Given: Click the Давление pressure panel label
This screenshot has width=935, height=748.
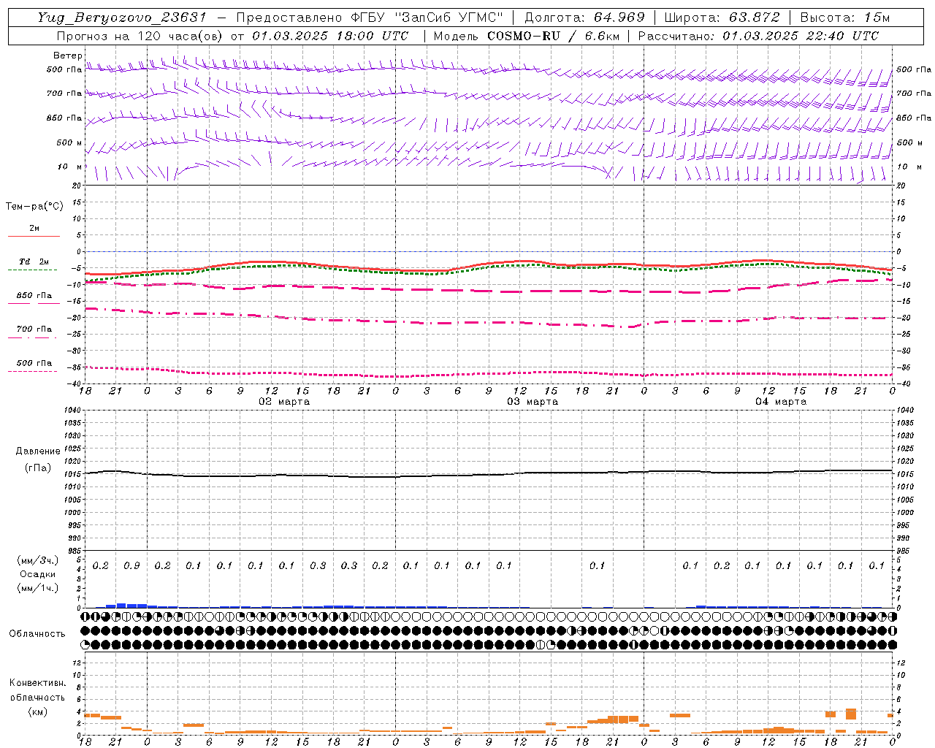Looking at the screenshot, I should coord(38,451).
